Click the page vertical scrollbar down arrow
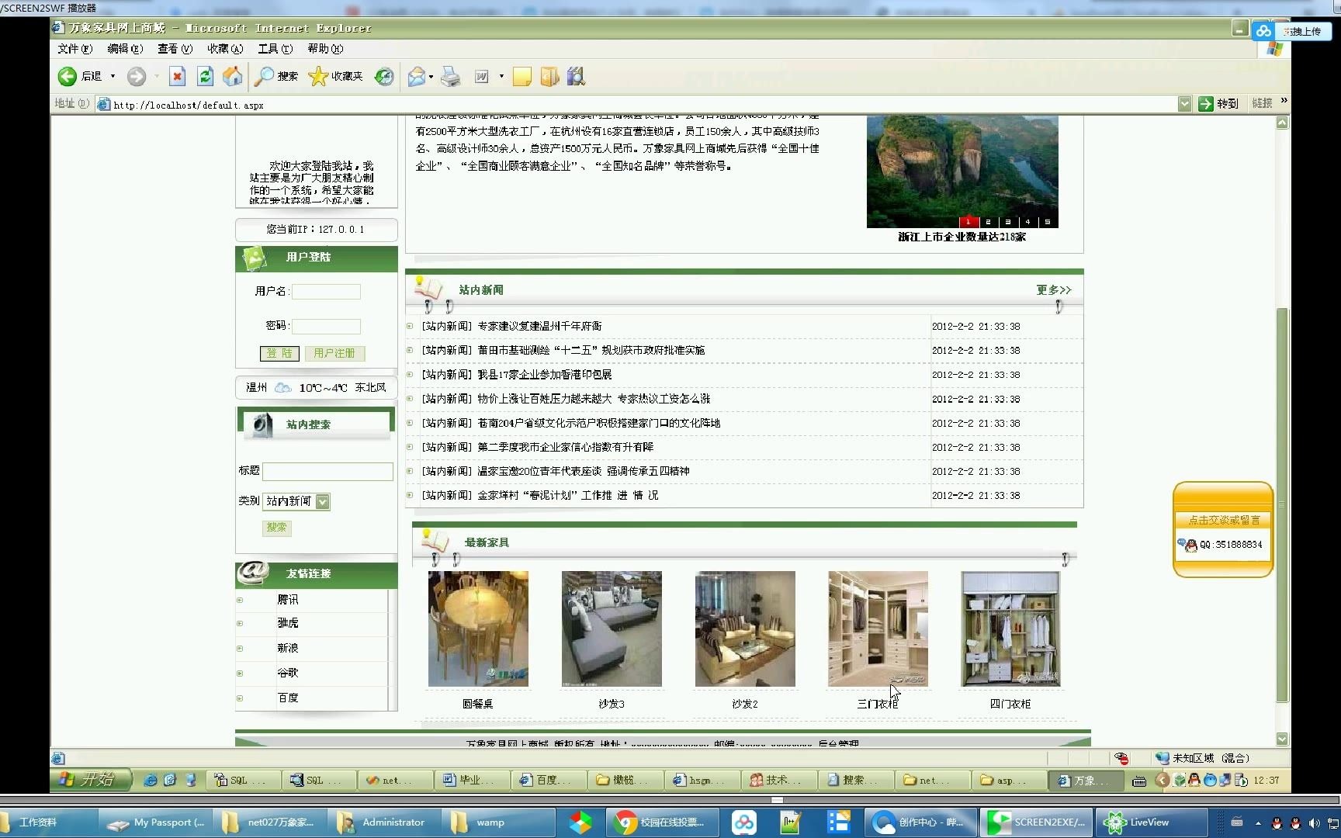 point(1282,739)
